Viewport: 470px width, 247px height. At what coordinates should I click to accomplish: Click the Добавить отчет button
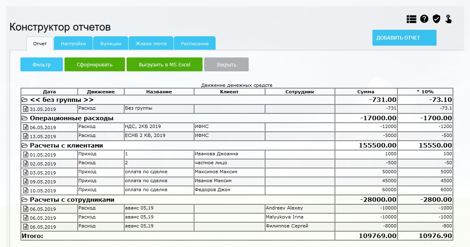click(404, 38)
